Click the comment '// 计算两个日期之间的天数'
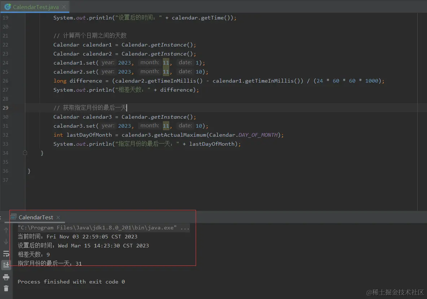 (x=90, y=36)
